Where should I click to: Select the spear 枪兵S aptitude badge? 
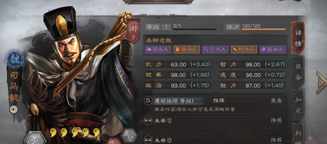pos(244,49)
